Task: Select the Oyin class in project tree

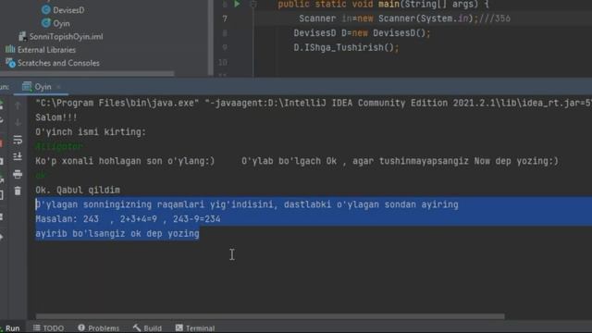Action: click(x=61, y=23)
